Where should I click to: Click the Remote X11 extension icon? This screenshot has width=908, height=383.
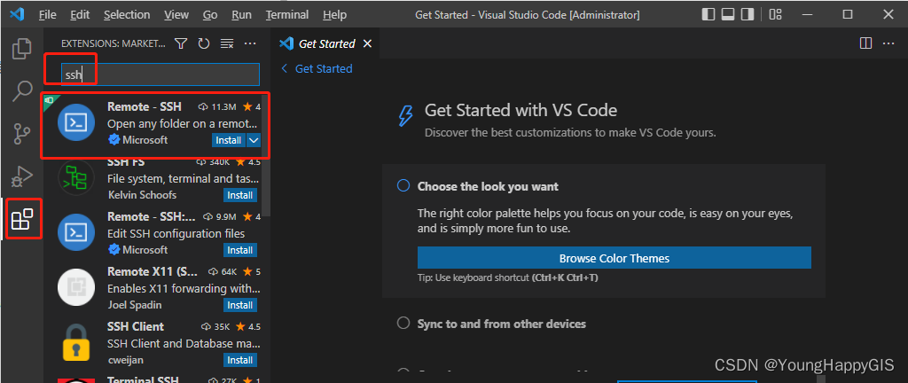click(x=76, y=287)
